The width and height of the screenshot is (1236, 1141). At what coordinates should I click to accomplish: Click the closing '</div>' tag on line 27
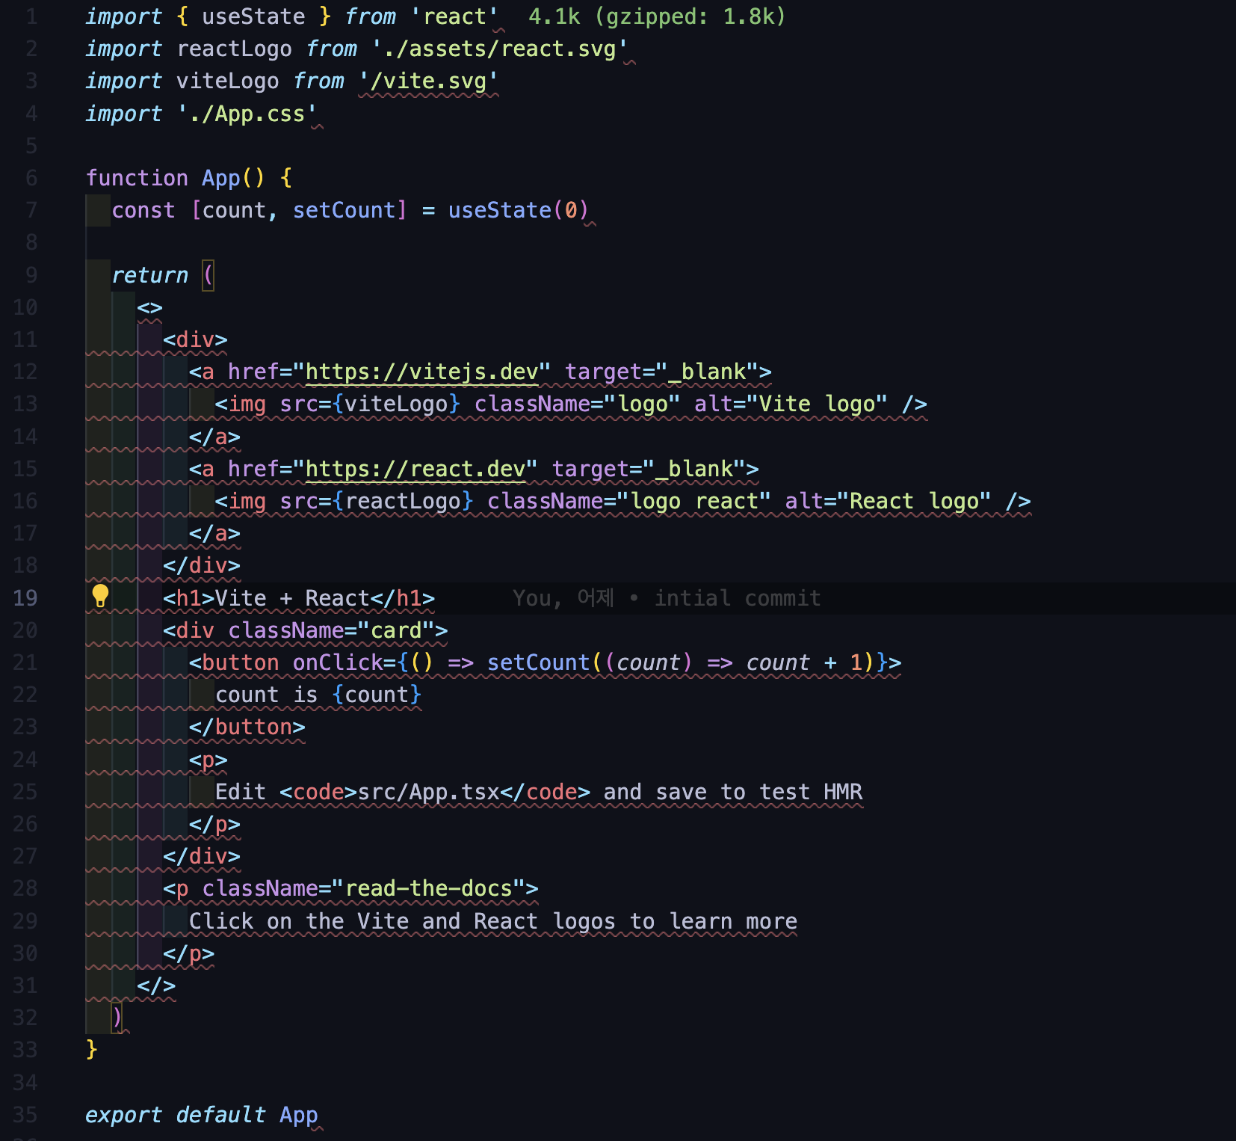point(202,856)
